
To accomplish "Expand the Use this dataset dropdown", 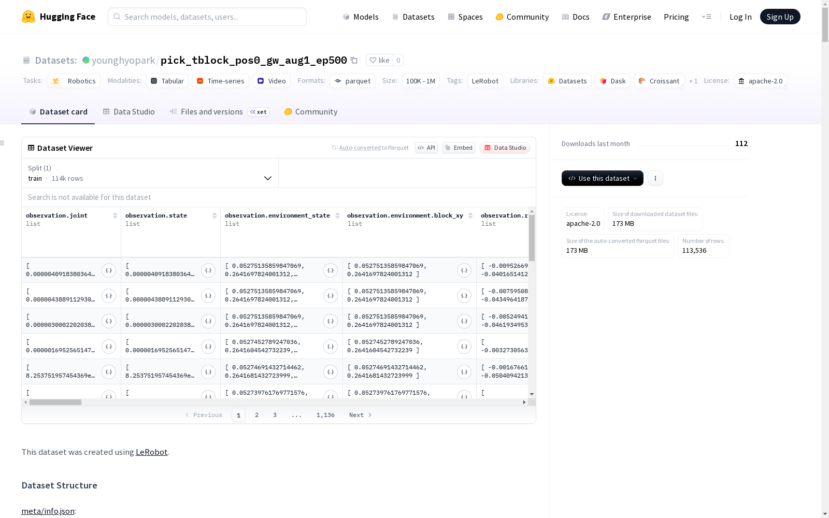I will 603,178.
